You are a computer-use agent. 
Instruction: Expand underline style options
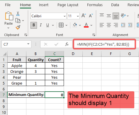click(x=53, y=25)
